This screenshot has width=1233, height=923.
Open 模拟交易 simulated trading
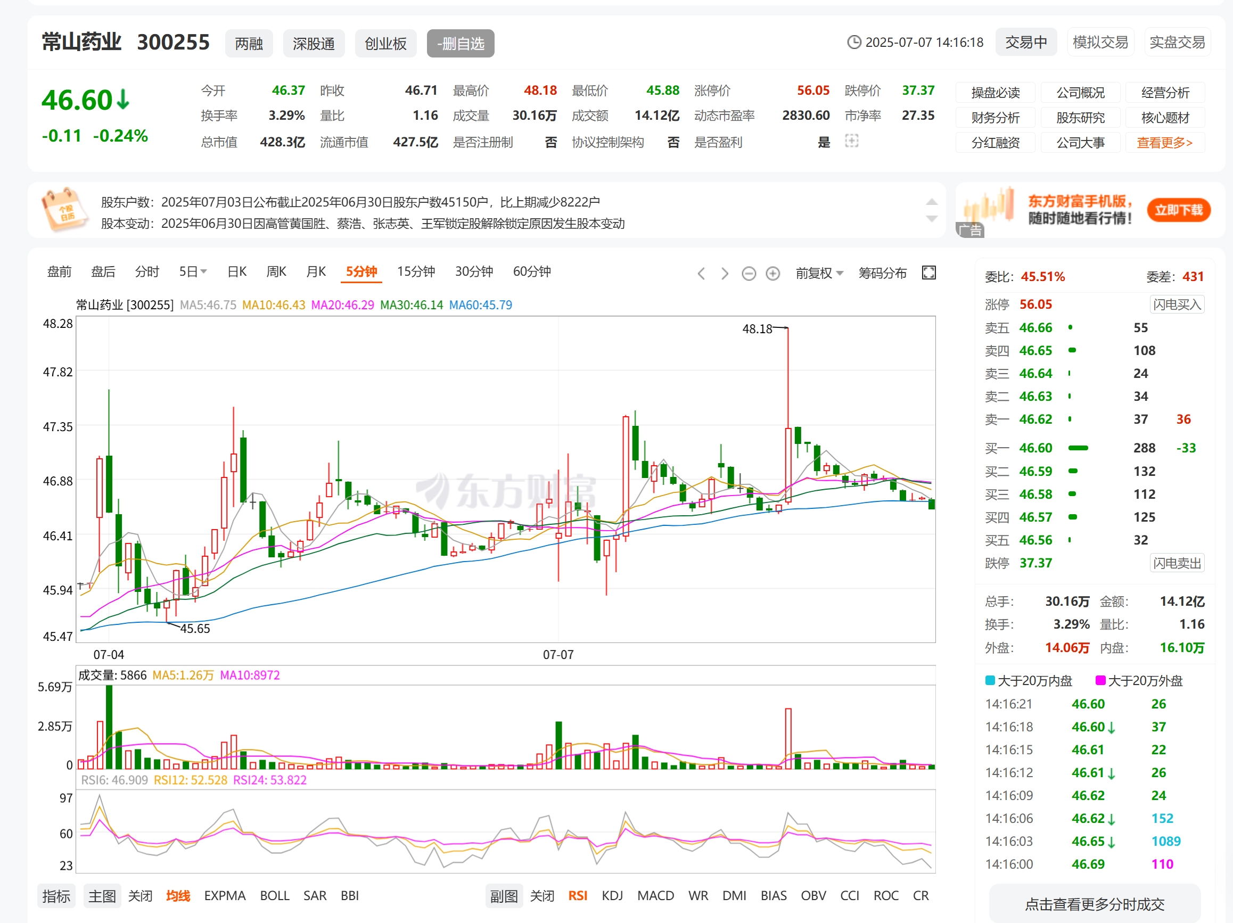(1100, 43)
